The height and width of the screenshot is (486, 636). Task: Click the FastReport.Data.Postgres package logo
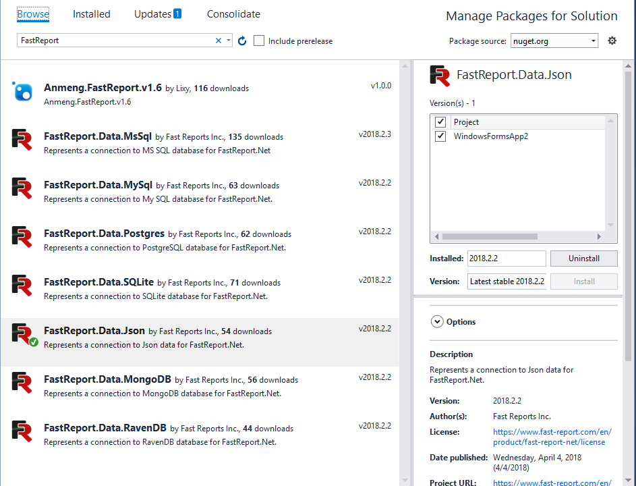pyautogui.click(x=22, y=237)
